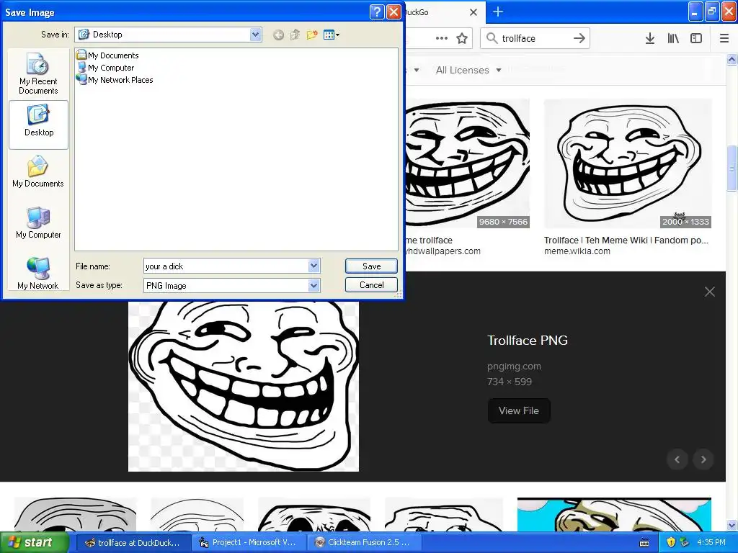738x553 pixels.
Task: Expand the Save in Desktop dropdown
Action: pos(256,35)
